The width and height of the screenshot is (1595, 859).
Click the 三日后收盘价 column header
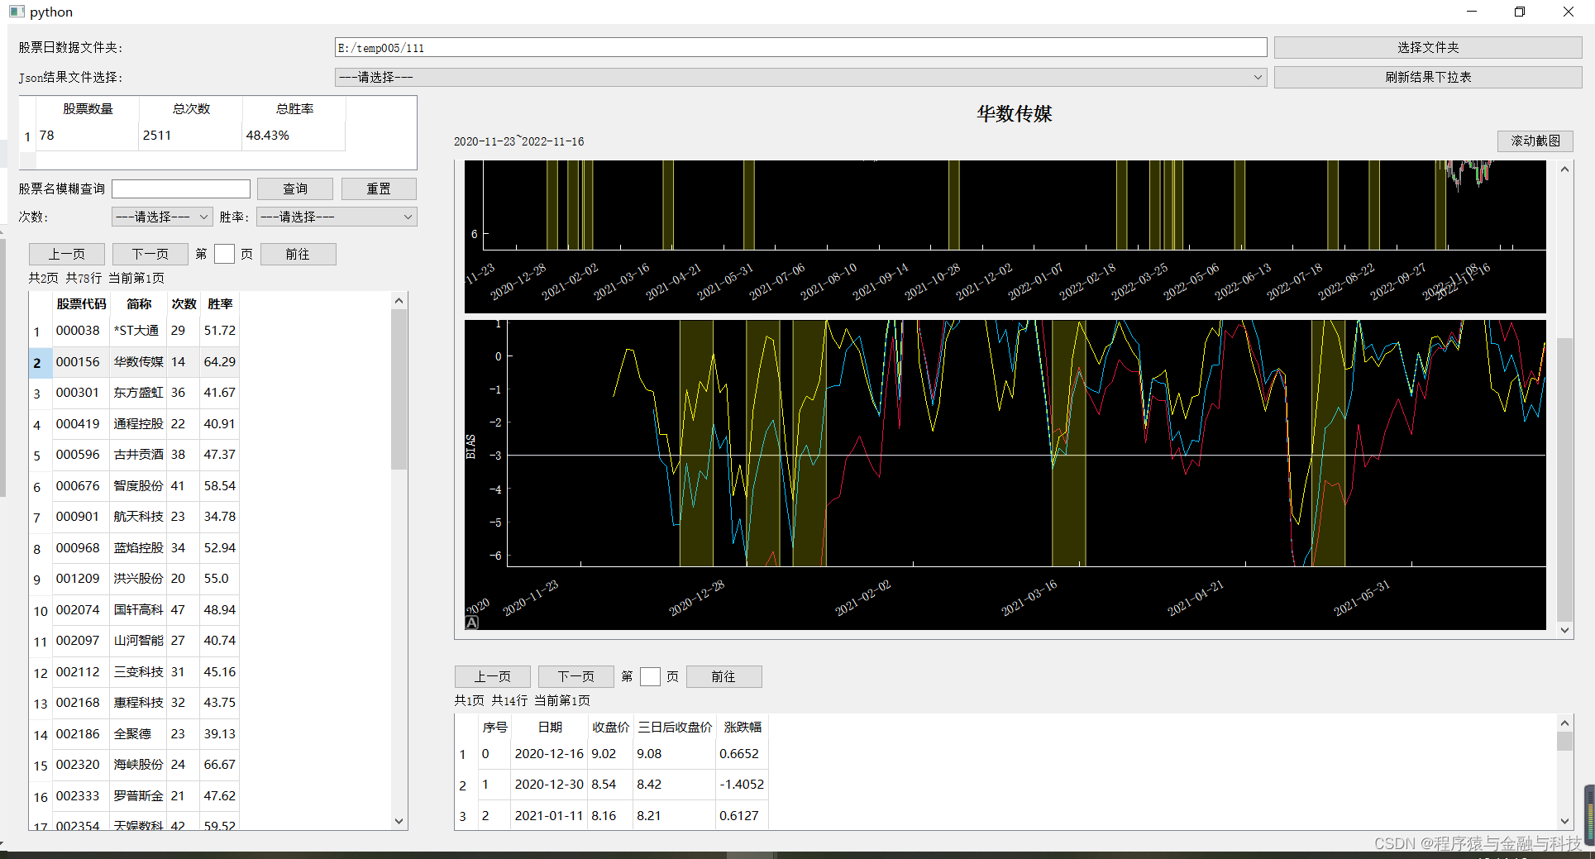(675, 728)
